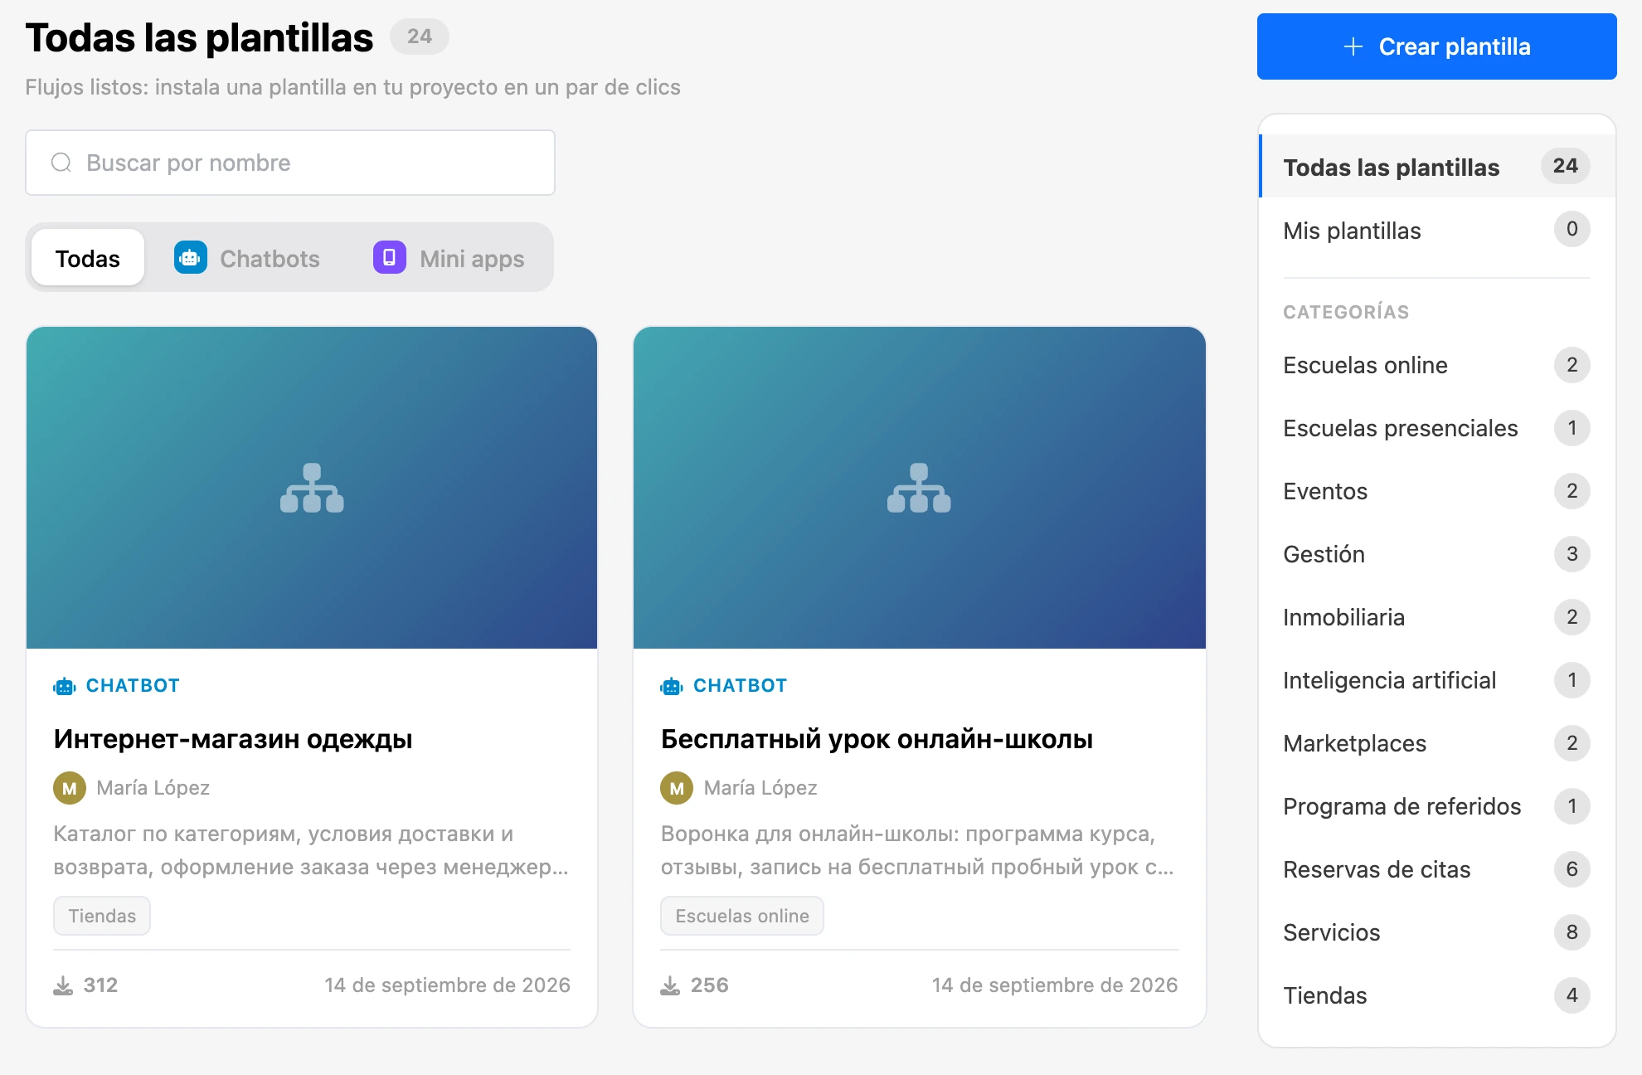Filter by Escuelas online category
This screenshot has height=1075, width=1642.
coord(1437,365)
